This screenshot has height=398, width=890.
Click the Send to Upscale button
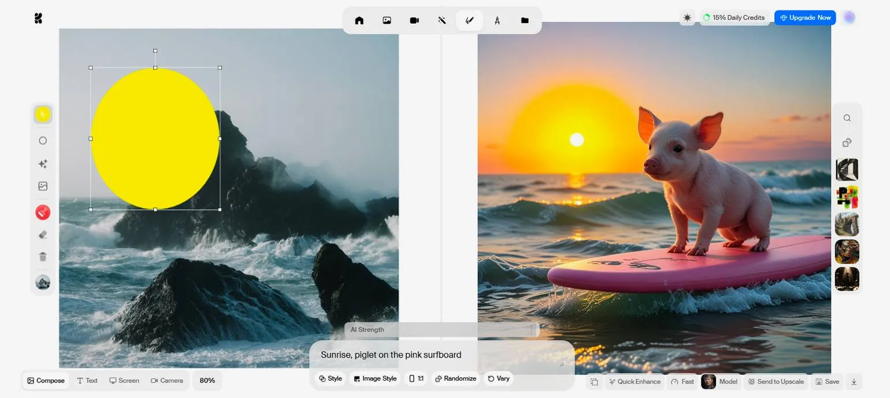click(776, 381)
